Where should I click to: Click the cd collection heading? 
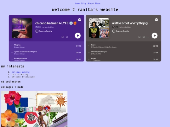(x=11, y=82)
